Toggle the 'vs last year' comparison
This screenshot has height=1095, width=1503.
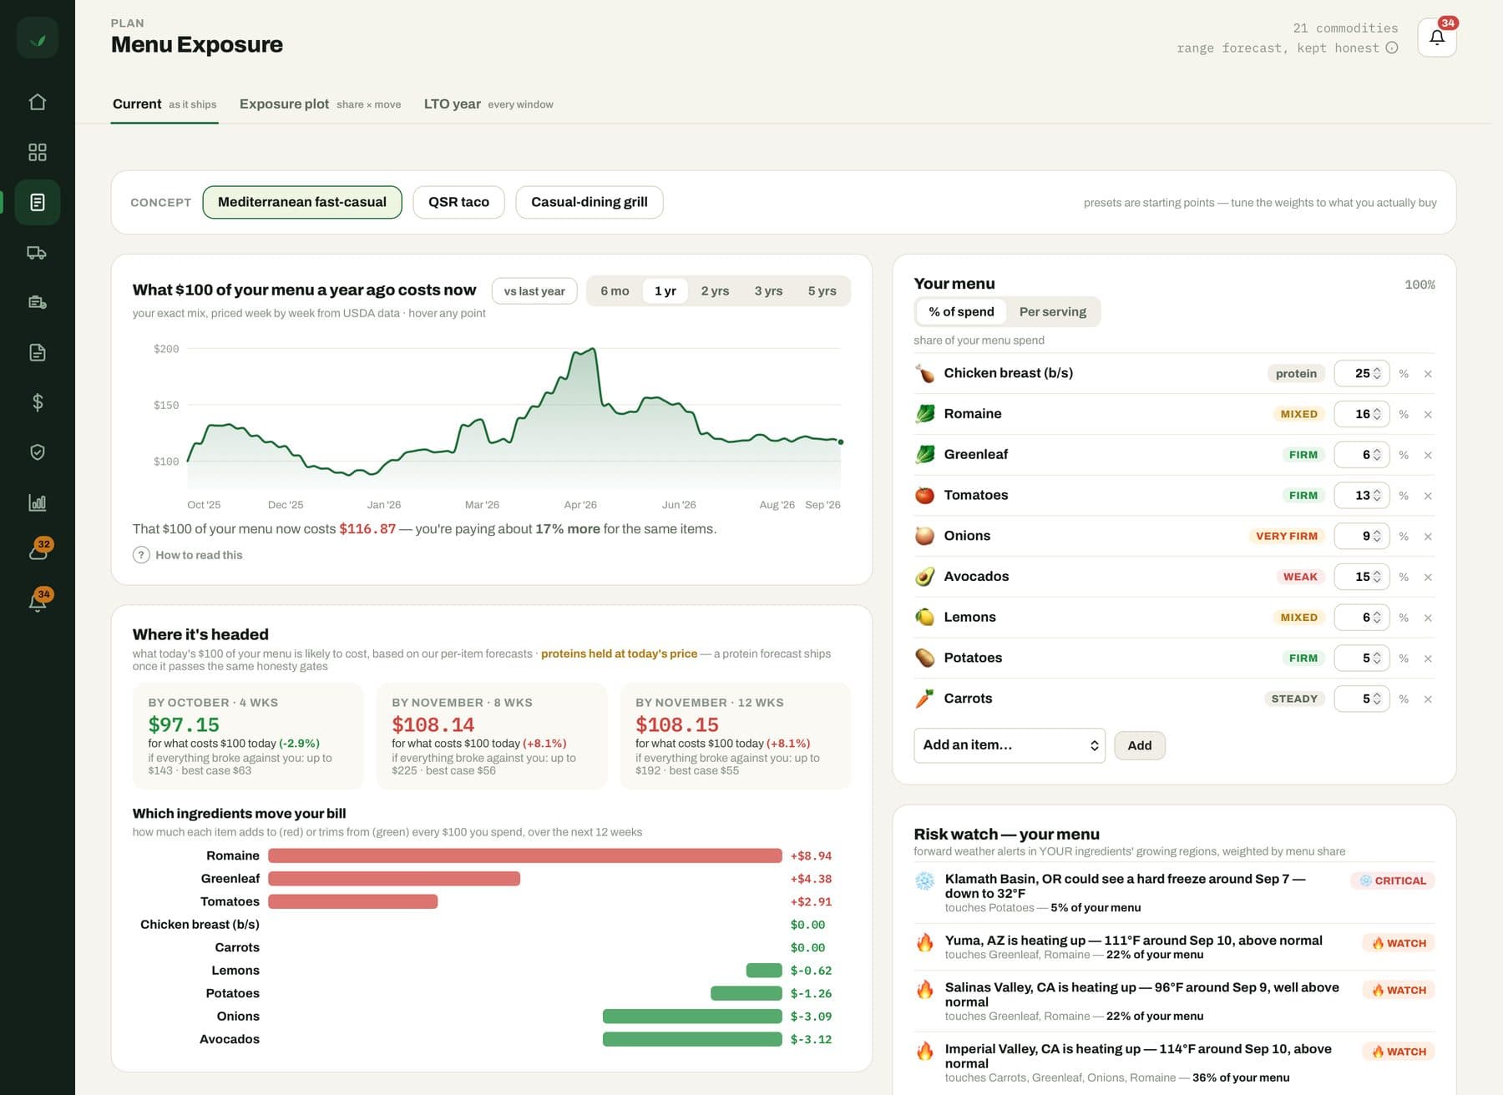534,290
